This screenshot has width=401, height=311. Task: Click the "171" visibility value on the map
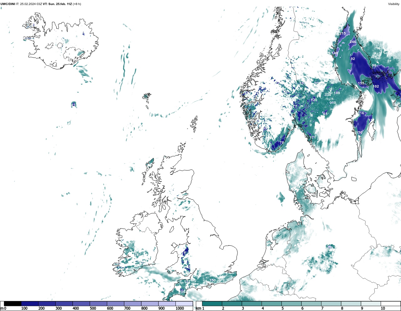click(x=313, y=137)
